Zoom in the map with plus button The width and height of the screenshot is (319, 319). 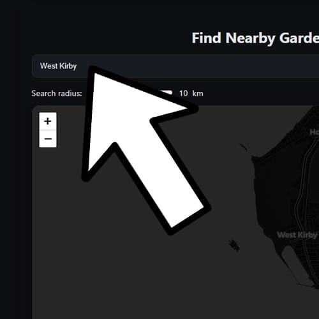coord(48,121)
